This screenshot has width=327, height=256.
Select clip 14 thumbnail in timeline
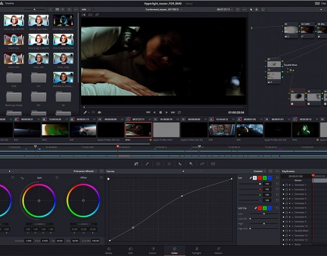click(x=222, y=130)
